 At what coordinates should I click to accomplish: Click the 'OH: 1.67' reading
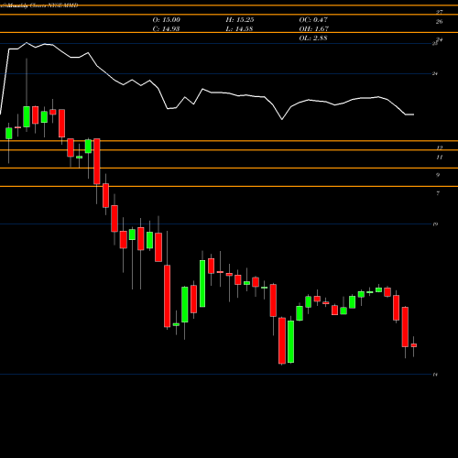coord(313,29)
